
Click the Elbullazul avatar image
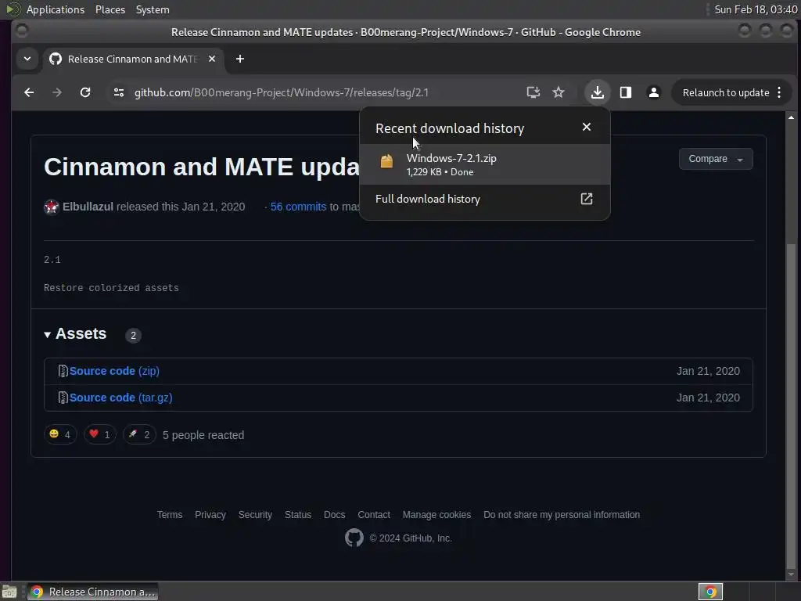point(51,207)
